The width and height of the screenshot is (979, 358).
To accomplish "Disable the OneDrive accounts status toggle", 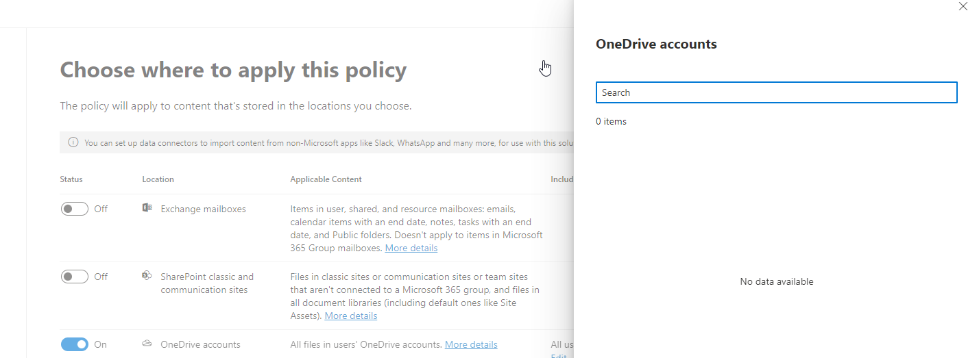I will coord(75,344).
